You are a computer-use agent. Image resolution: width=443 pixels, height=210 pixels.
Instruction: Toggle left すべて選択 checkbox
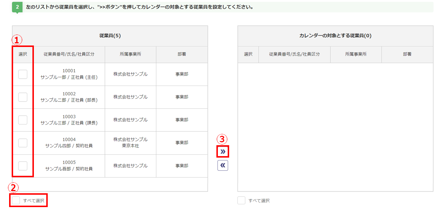16,201
